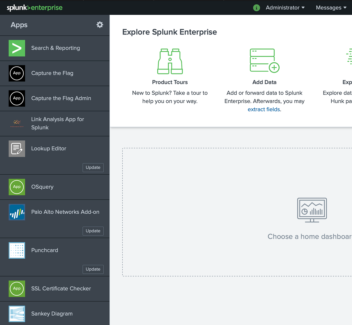
Task: Click 'New to Splunk? Take a tour' description
Action: (x=170, y=97)
